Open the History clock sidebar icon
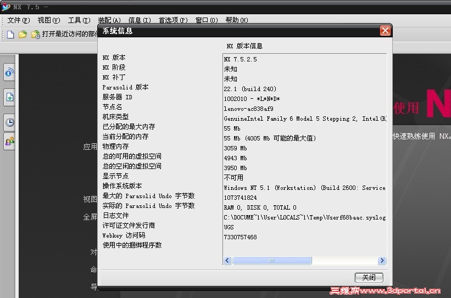 click(9, 122)
